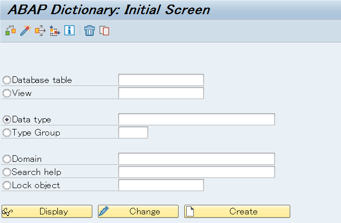Click the Check object toolbar icon
The image size is (341, 223).
tap(11, 30)
